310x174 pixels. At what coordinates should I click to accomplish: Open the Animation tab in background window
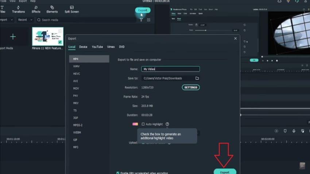tap(193, 13)
